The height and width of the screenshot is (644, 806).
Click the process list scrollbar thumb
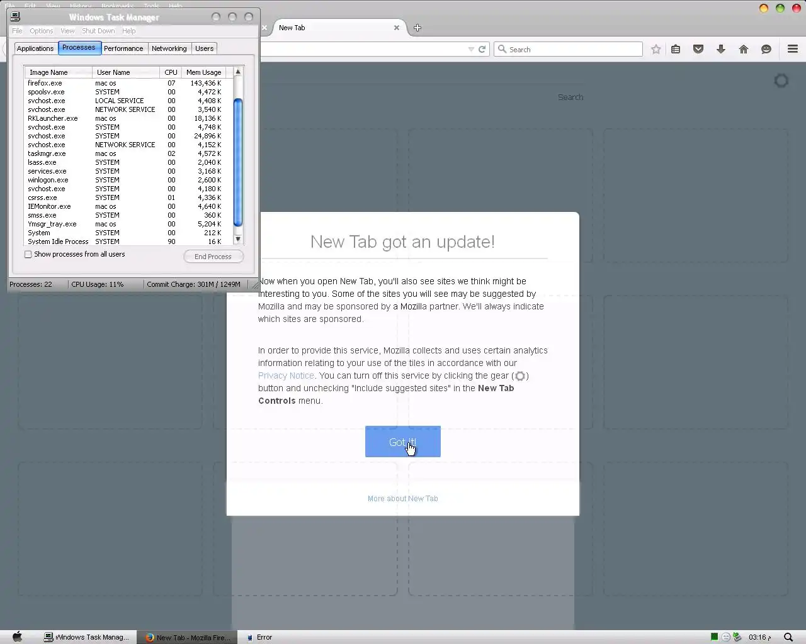pos(238,162)
